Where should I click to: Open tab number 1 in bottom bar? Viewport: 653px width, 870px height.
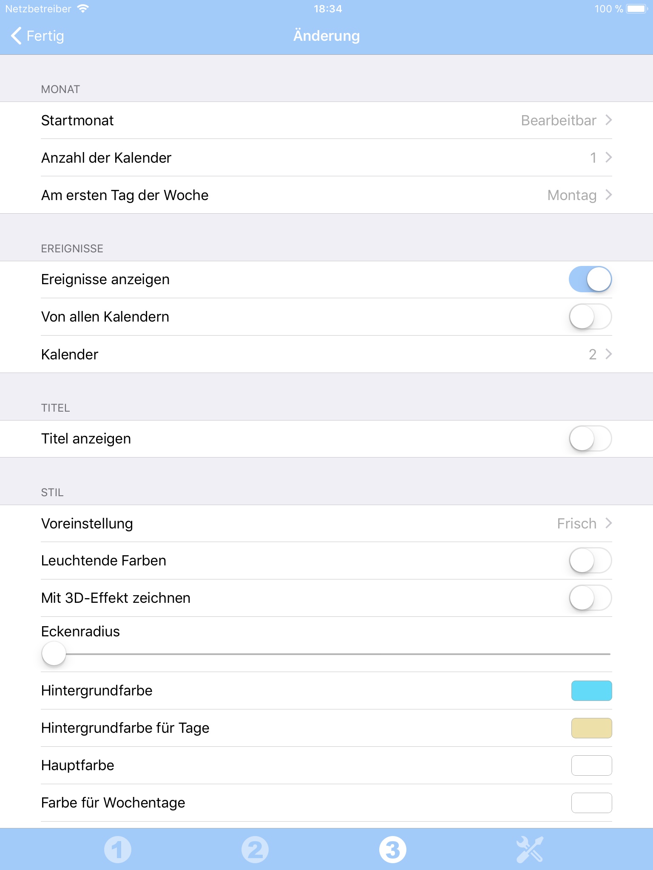[118, 850]
